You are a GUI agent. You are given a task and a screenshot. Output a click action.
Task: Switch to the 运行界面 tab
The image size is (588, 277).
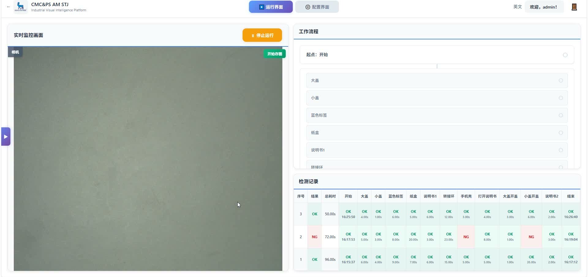coord(271,7)
